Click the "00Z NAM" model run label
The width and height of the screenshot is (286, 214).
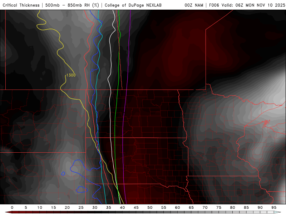point(194,5)
